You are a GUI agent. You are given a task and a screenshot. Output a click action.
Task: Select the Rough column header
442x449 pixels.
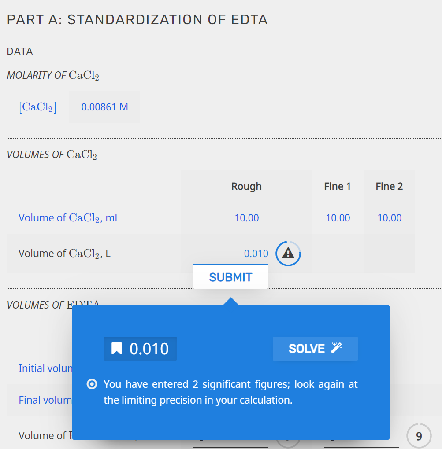pos(246,186)
